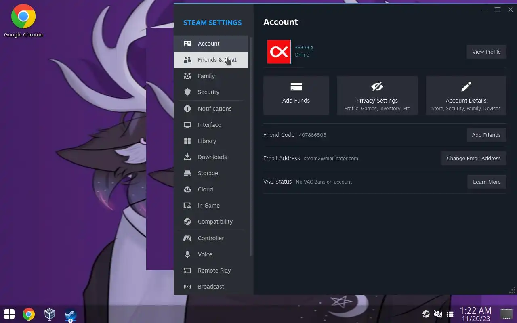Open Notifications settings
Viewport: 517px width, 323px height.
[x=211, y=109]
